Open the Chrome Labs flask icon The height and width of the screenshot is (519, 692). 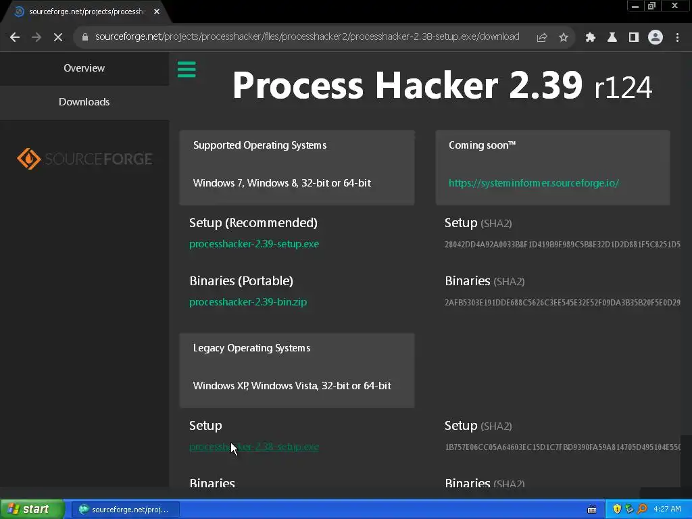[x=612, y=38]
